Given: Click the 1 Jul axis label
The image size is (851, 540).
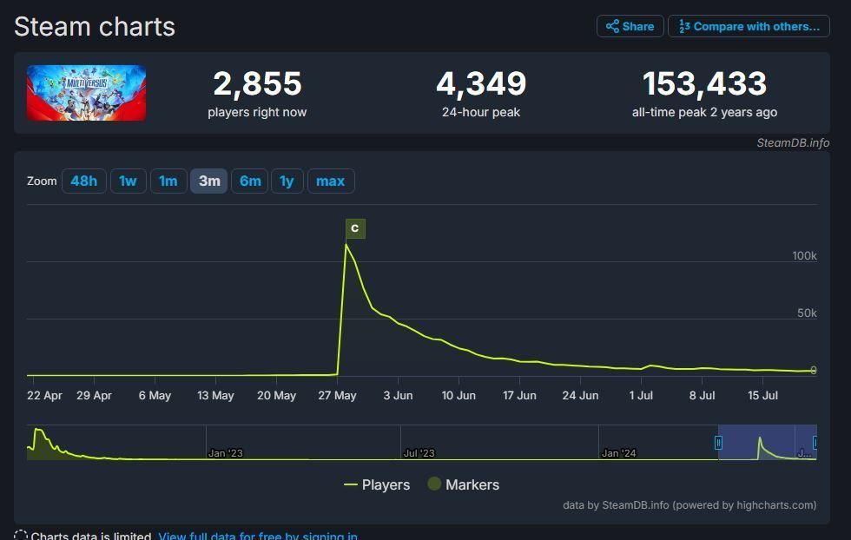Looking at the screenshot, I should coord(641,396).
